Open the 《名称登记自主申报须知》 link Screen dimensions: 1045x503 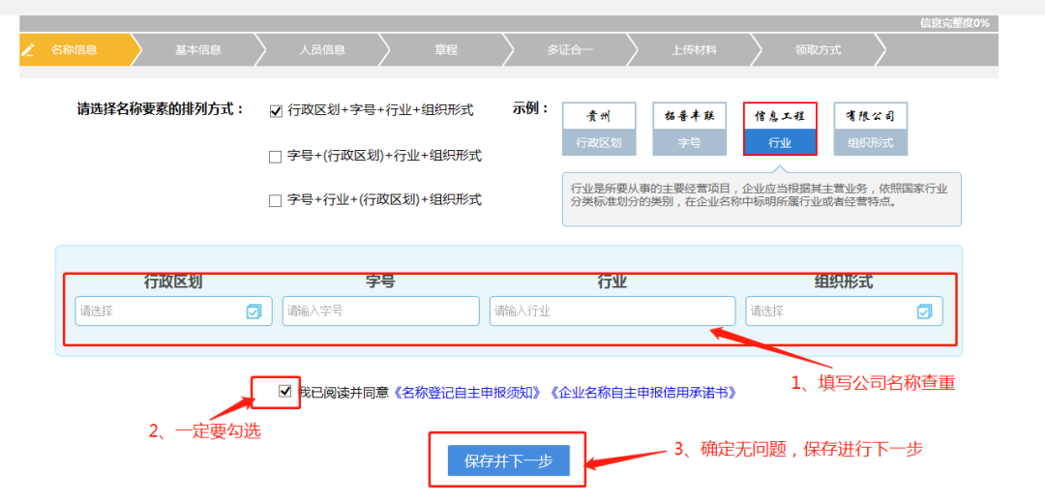click(x=467, y=393)
